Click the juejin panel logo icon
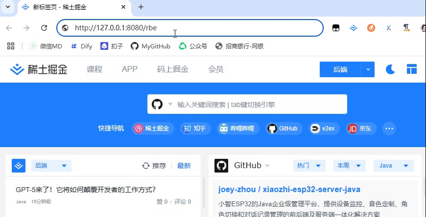 (x=19, y=166)
